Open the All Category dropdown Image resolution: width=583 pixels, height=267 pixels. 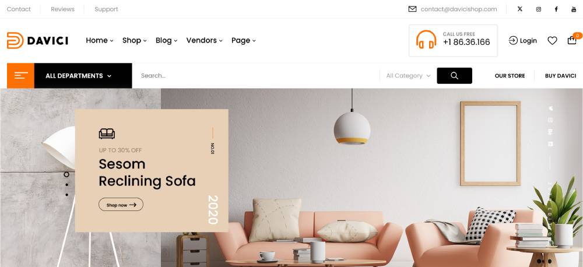[408, 75]
